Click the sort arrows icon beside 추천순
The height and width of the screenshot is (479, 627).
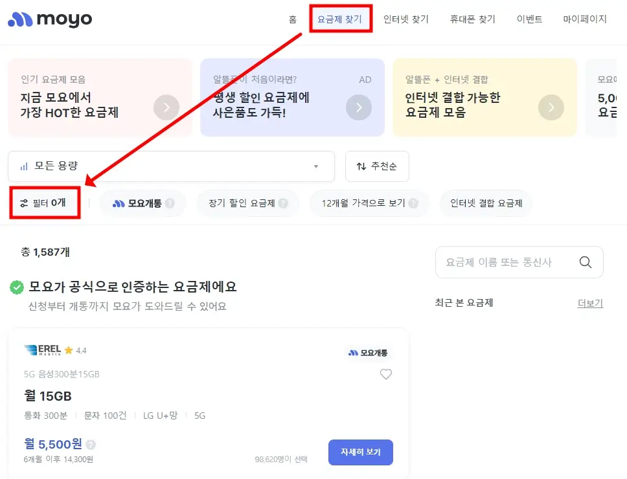pos(363,166)
